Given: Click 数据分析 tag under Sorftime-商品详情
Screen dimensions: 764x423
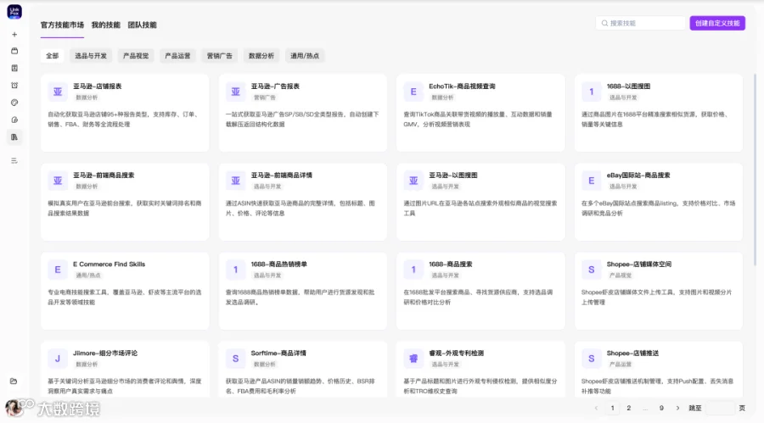Looking at the screenshot, I should [265, 365].
